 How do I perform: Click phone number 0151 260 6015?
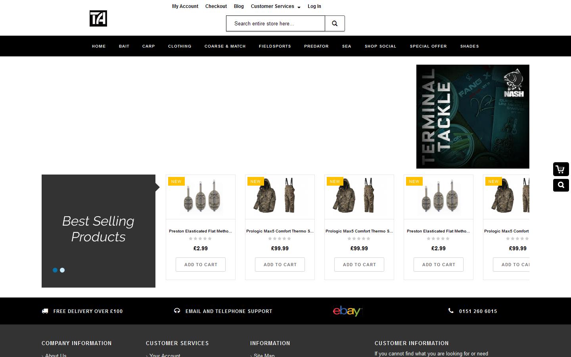coord(478,311)
